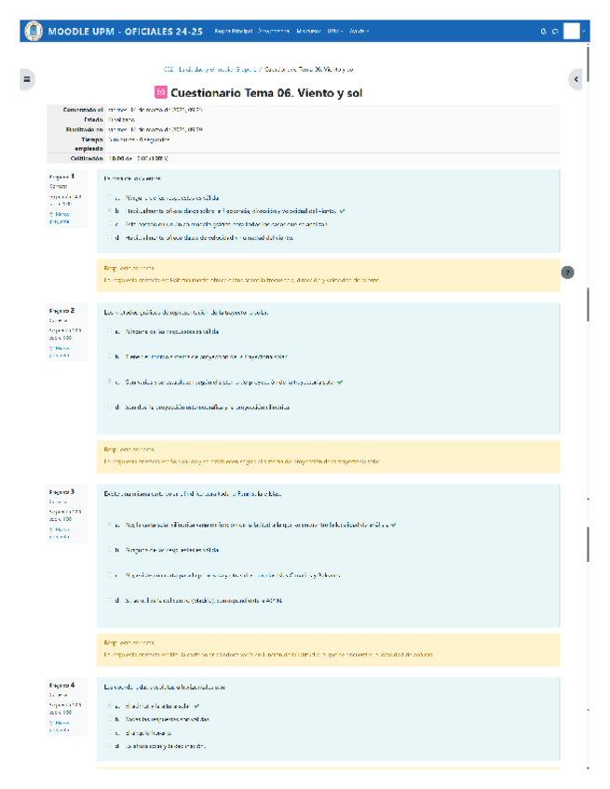Select option c radio in Pregunta 3
The width and height of the screenshot is (610, 789).
click(x=110, y=575)
